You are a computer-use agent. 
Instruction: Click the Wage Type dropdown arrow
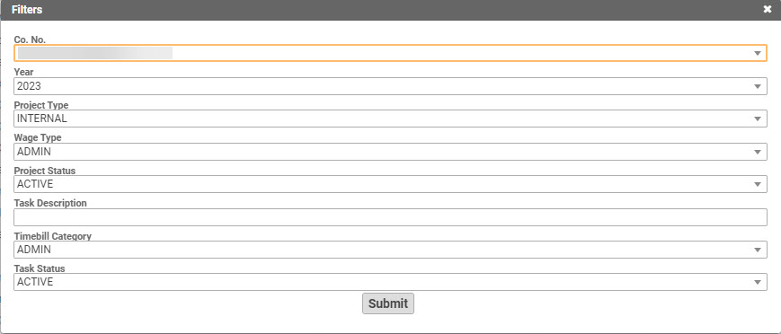(758, 152)
